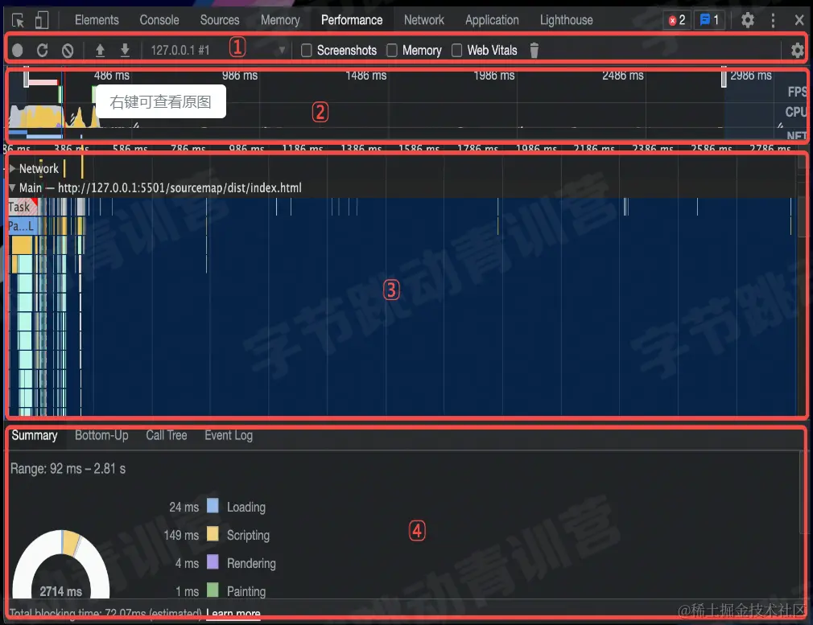The width and height of the screenshot is (813, 625).
Task: Expand the Network track
Action: (x=12, y=168)
